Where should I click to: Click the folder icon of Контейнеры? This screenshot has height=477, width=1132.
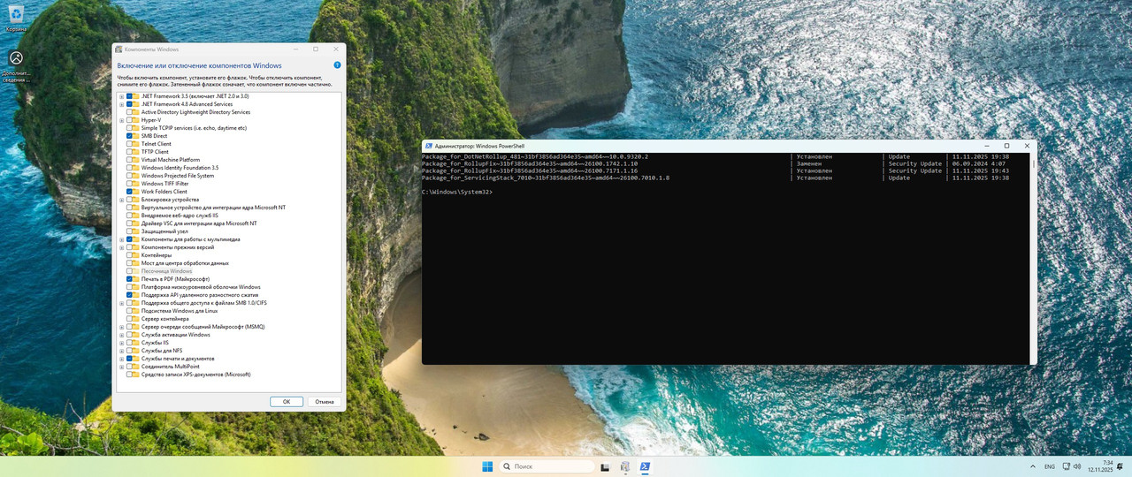pos(136,255)
